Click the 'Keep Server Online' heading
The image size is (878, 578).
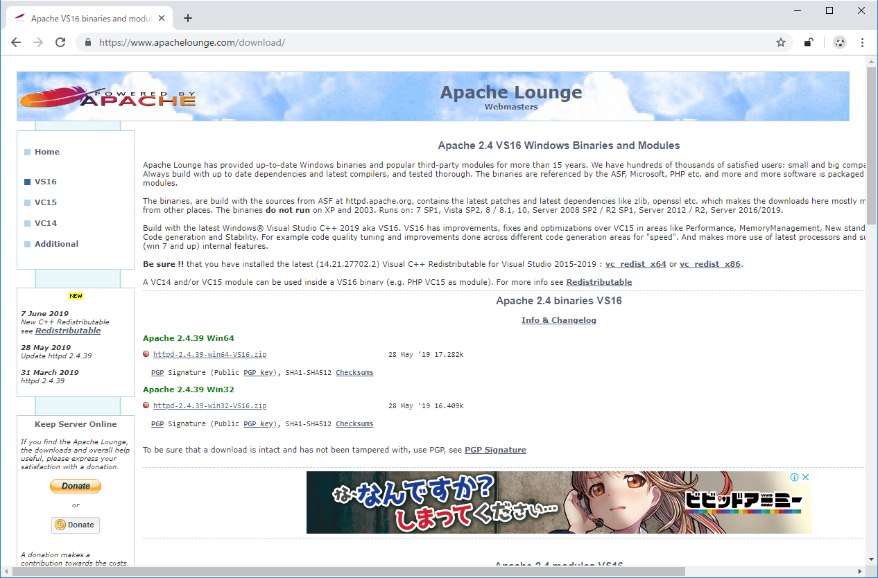tap(76, 424)
